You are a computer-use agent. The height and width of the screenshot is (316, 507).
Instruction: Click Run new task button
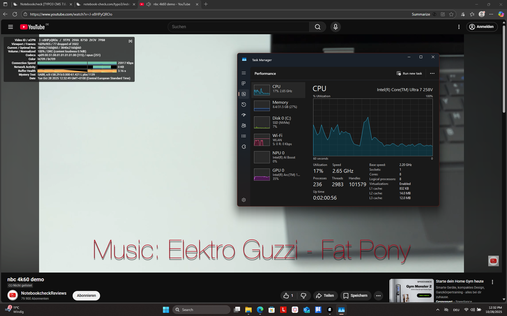coord(409,73)
